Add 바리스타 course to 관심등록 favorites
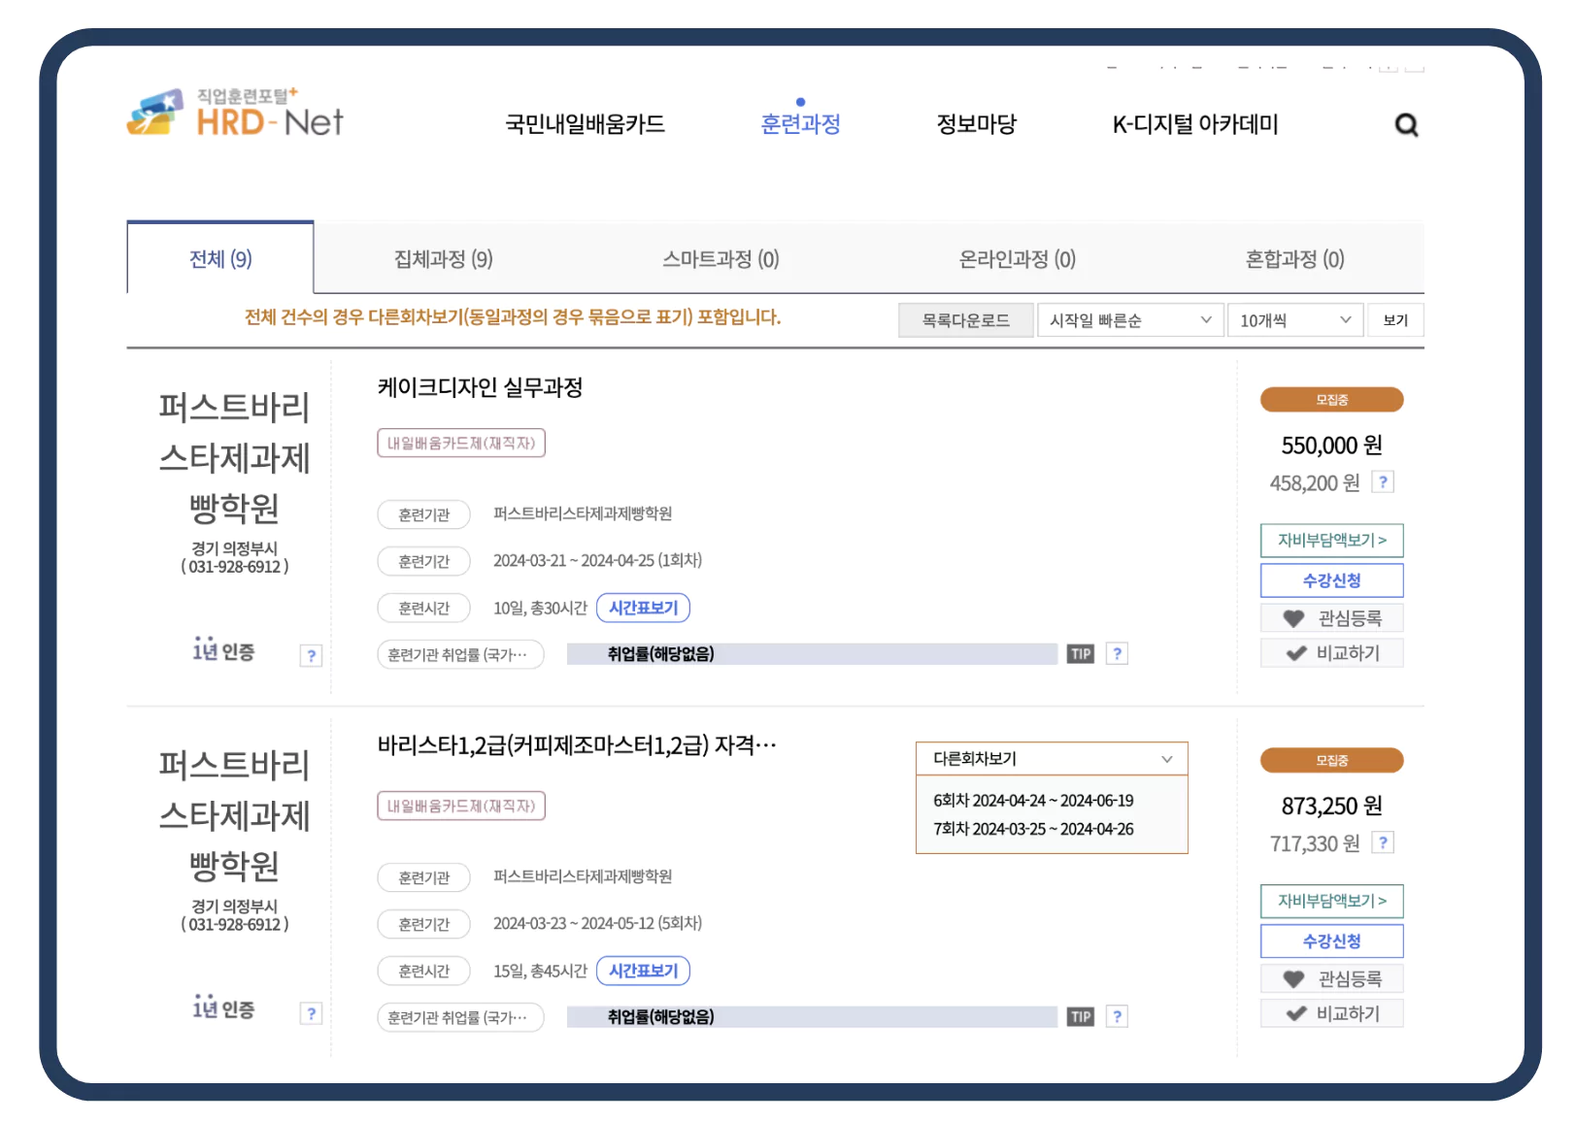 (x=1331, y=978)
